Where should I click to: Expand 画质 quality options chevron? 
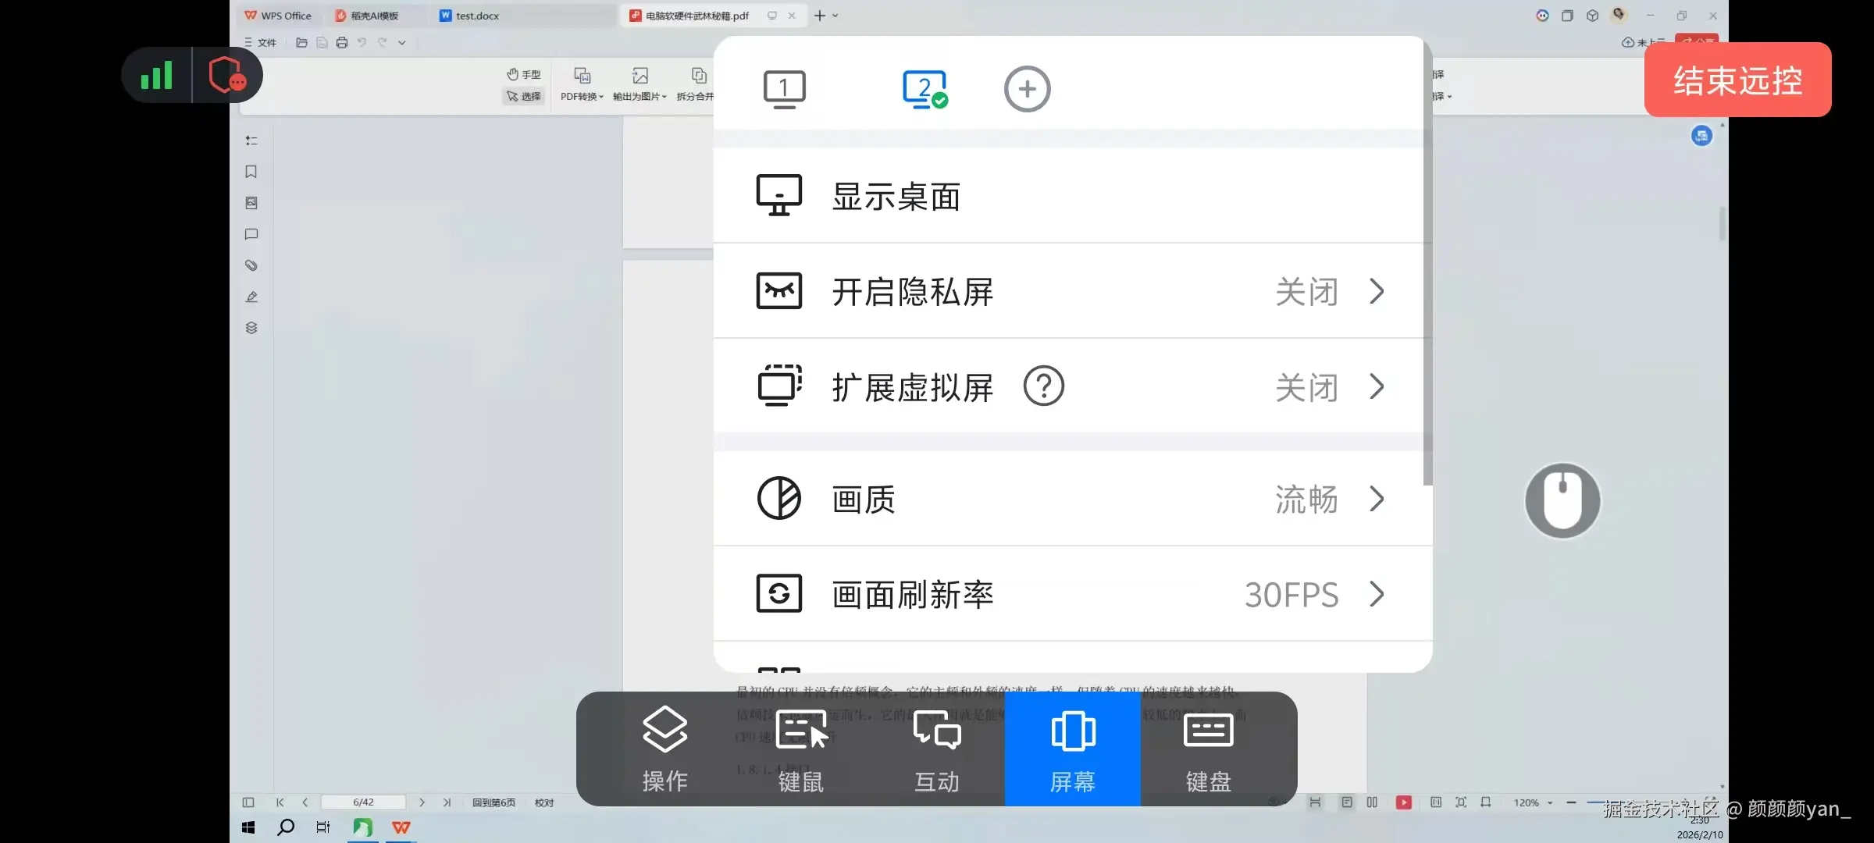[1377, 500]
